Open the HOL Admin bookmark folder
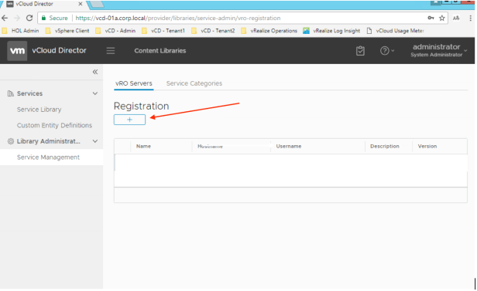This screenshot has height=291, width=477. [20, 31]
